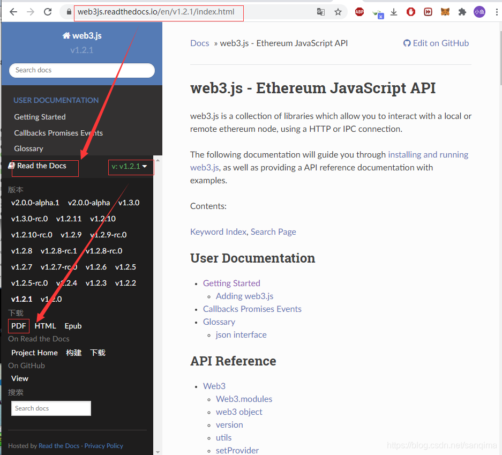Collapse the v: v1.2.1 version dropdown
502x455 pixels.
(129, 166)
